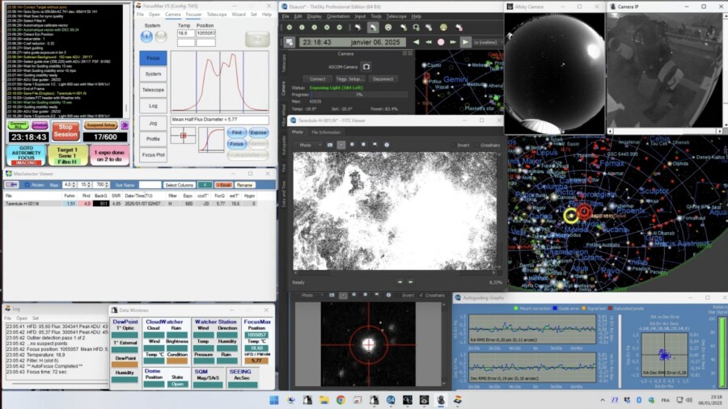Click Select Columns in MaxSelector Viewer
This screenshot has width=728, height=409.
click(179, 185)
